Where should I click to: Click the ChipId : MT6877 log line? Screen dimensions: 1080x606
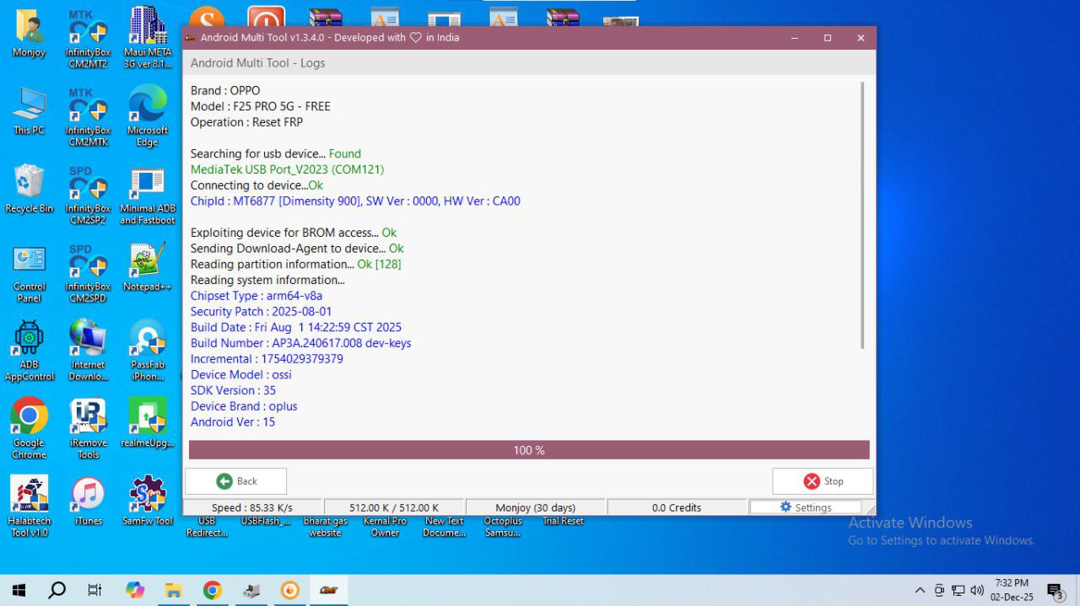[355, 201]
